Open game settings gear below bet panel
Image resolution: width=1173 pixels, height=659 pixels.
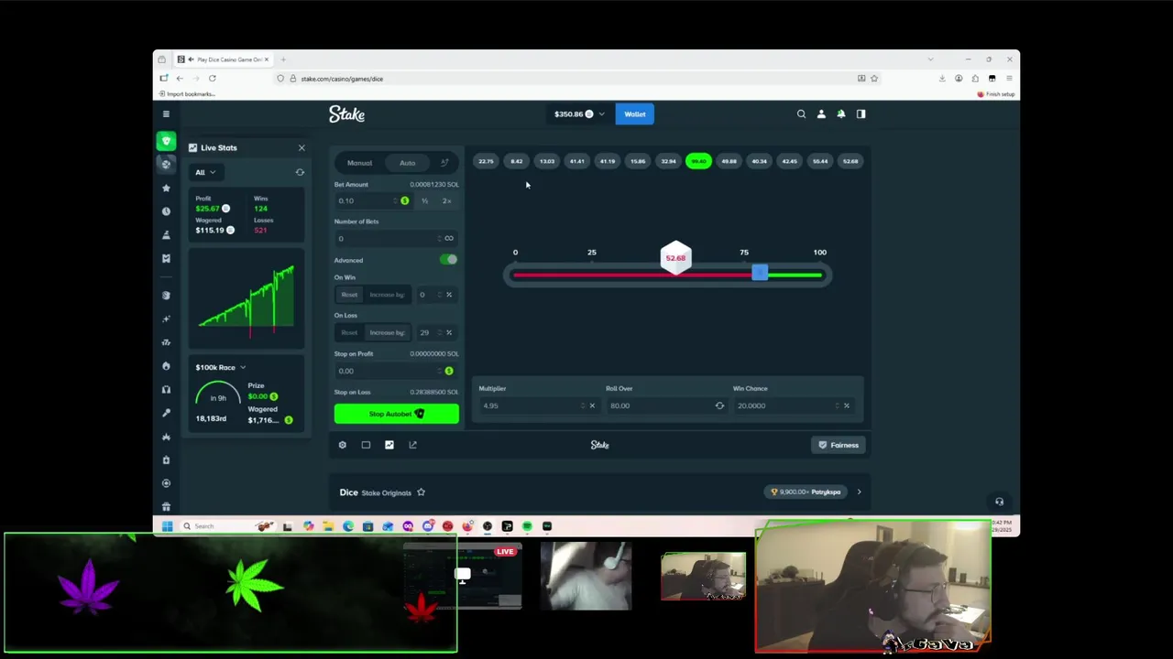click(x=343, y=445)
